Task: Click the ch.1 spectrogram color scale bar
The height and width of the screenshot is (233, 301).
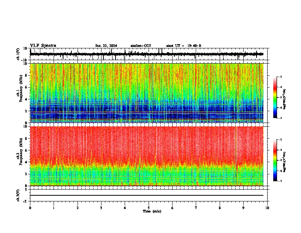Action: 275,97
